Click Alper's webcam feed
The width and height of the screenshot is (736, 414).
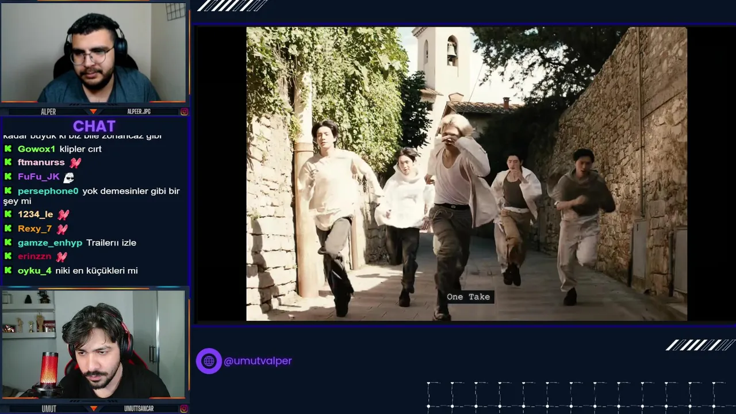click(94, 53)
